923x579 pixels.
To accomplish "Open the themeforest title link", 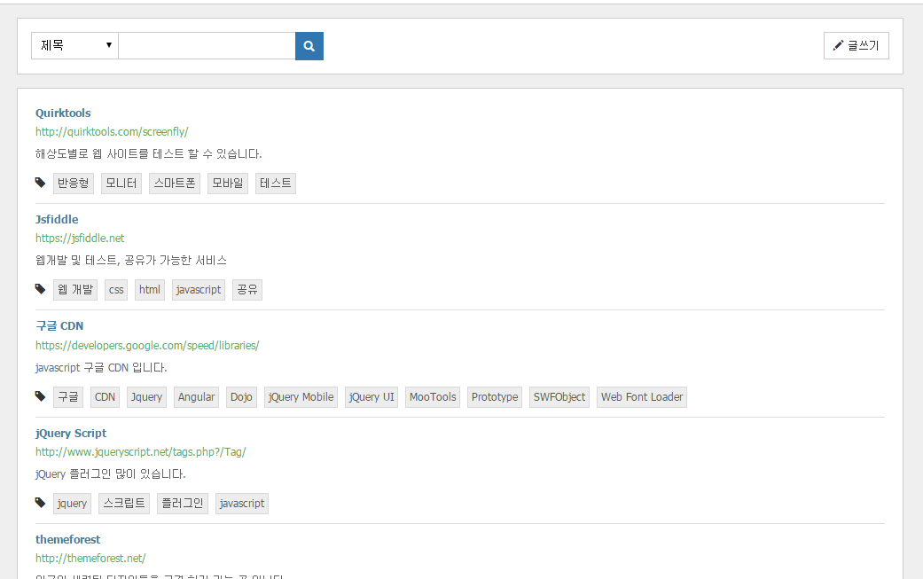I will pyautogui.click(x=67, y=539).
